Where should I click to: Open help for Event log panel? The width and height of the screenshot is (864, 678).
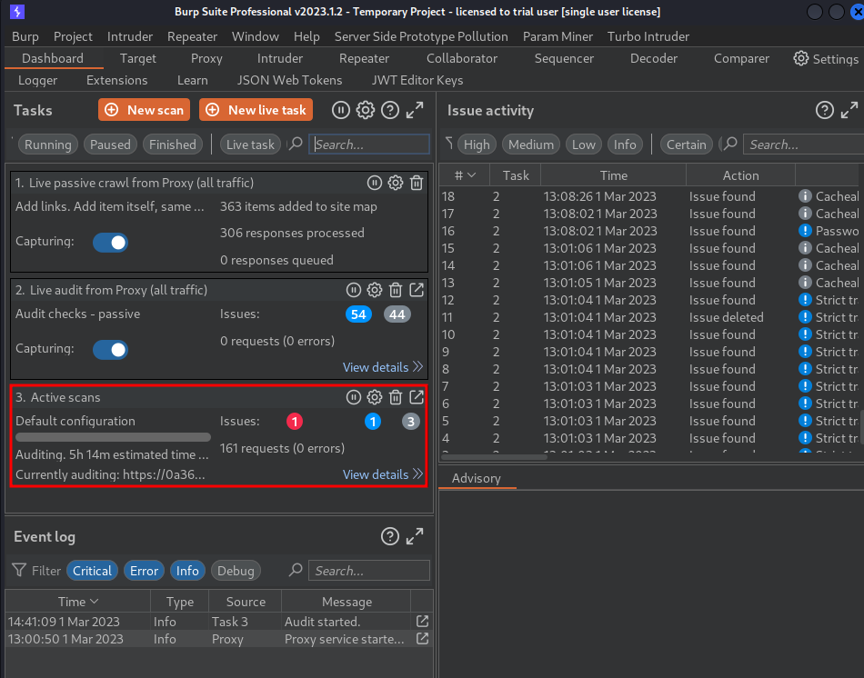390,536
